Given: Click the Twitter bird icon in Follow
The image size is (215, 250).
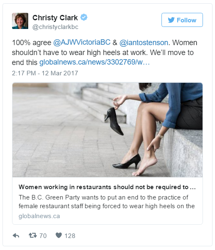Looking at the screenshot, I should point(171,20).
